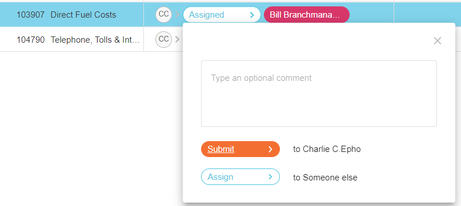Click the CC avatar in Telephone, Tolls row

[x=163, y=39]
